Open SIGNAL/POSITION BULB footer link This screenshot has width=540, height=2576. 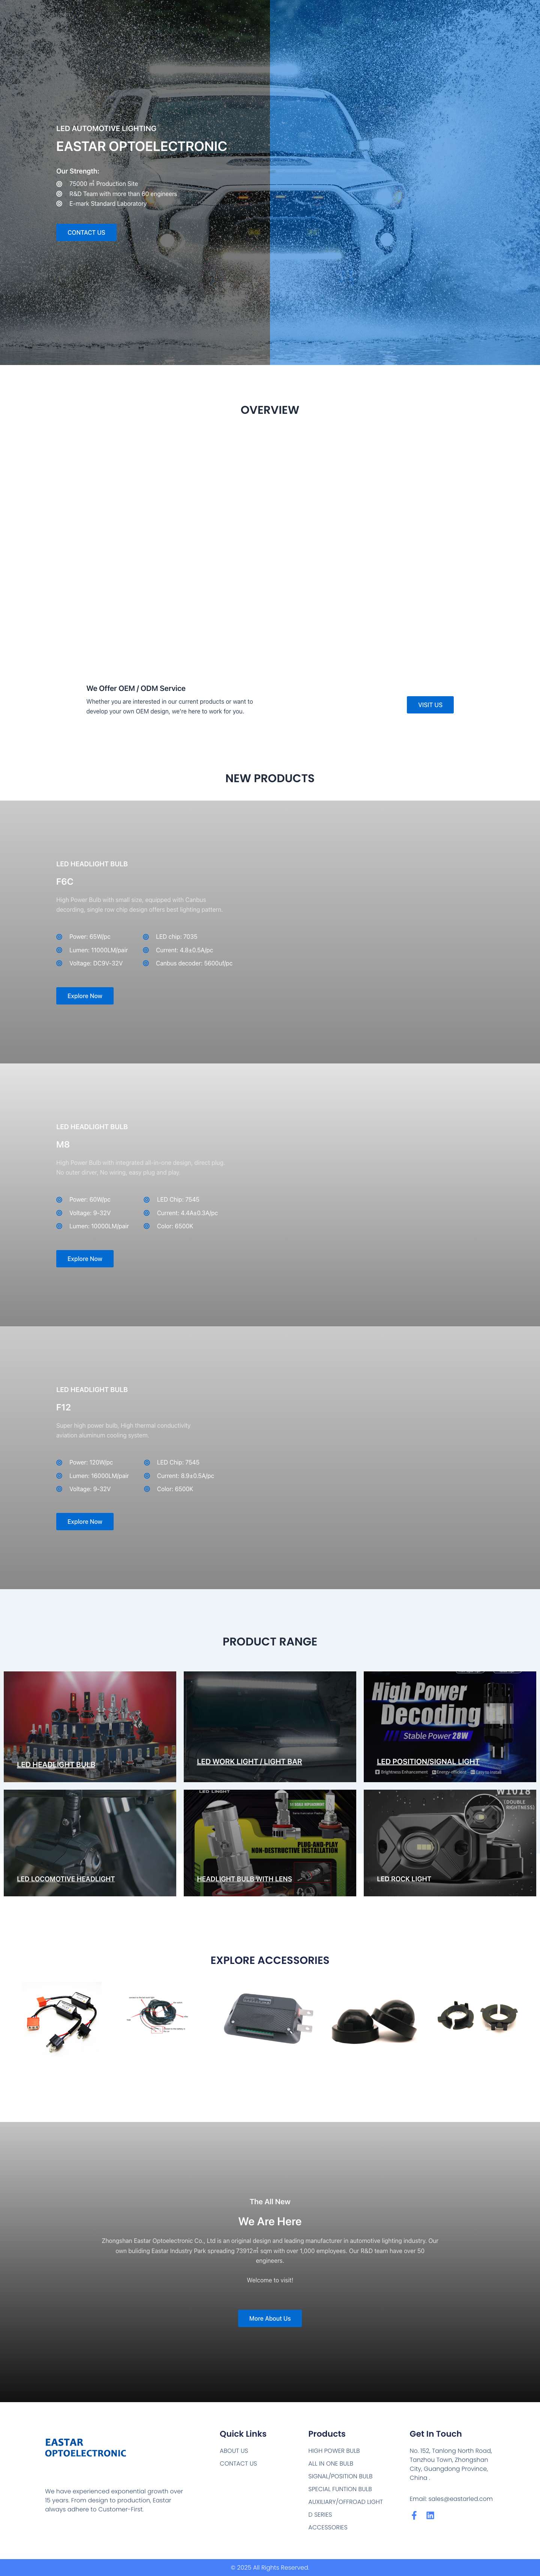pos(340,2476)
